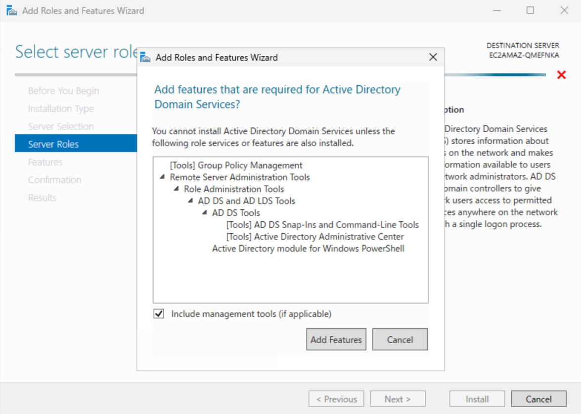Select AD DS Snap-Ins and Command-Line Tools
The width and height of the screenshot is (581, 414).
[322, 225]
